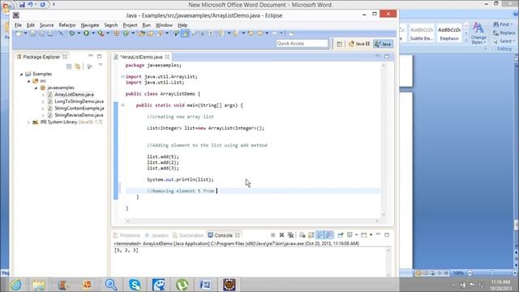
Task: Toggle Mark Occurrences toolbar button
Action: pyautogui.click(x=185, y=33)
